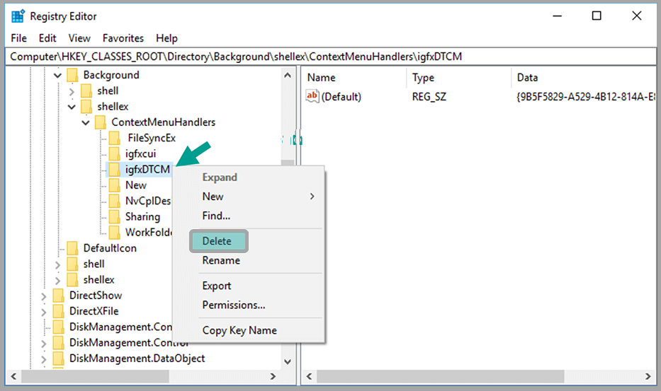Click the Registry Editor app icon in title bar
661x391 pixels.
pyautogui.click(x=18, y=16)
